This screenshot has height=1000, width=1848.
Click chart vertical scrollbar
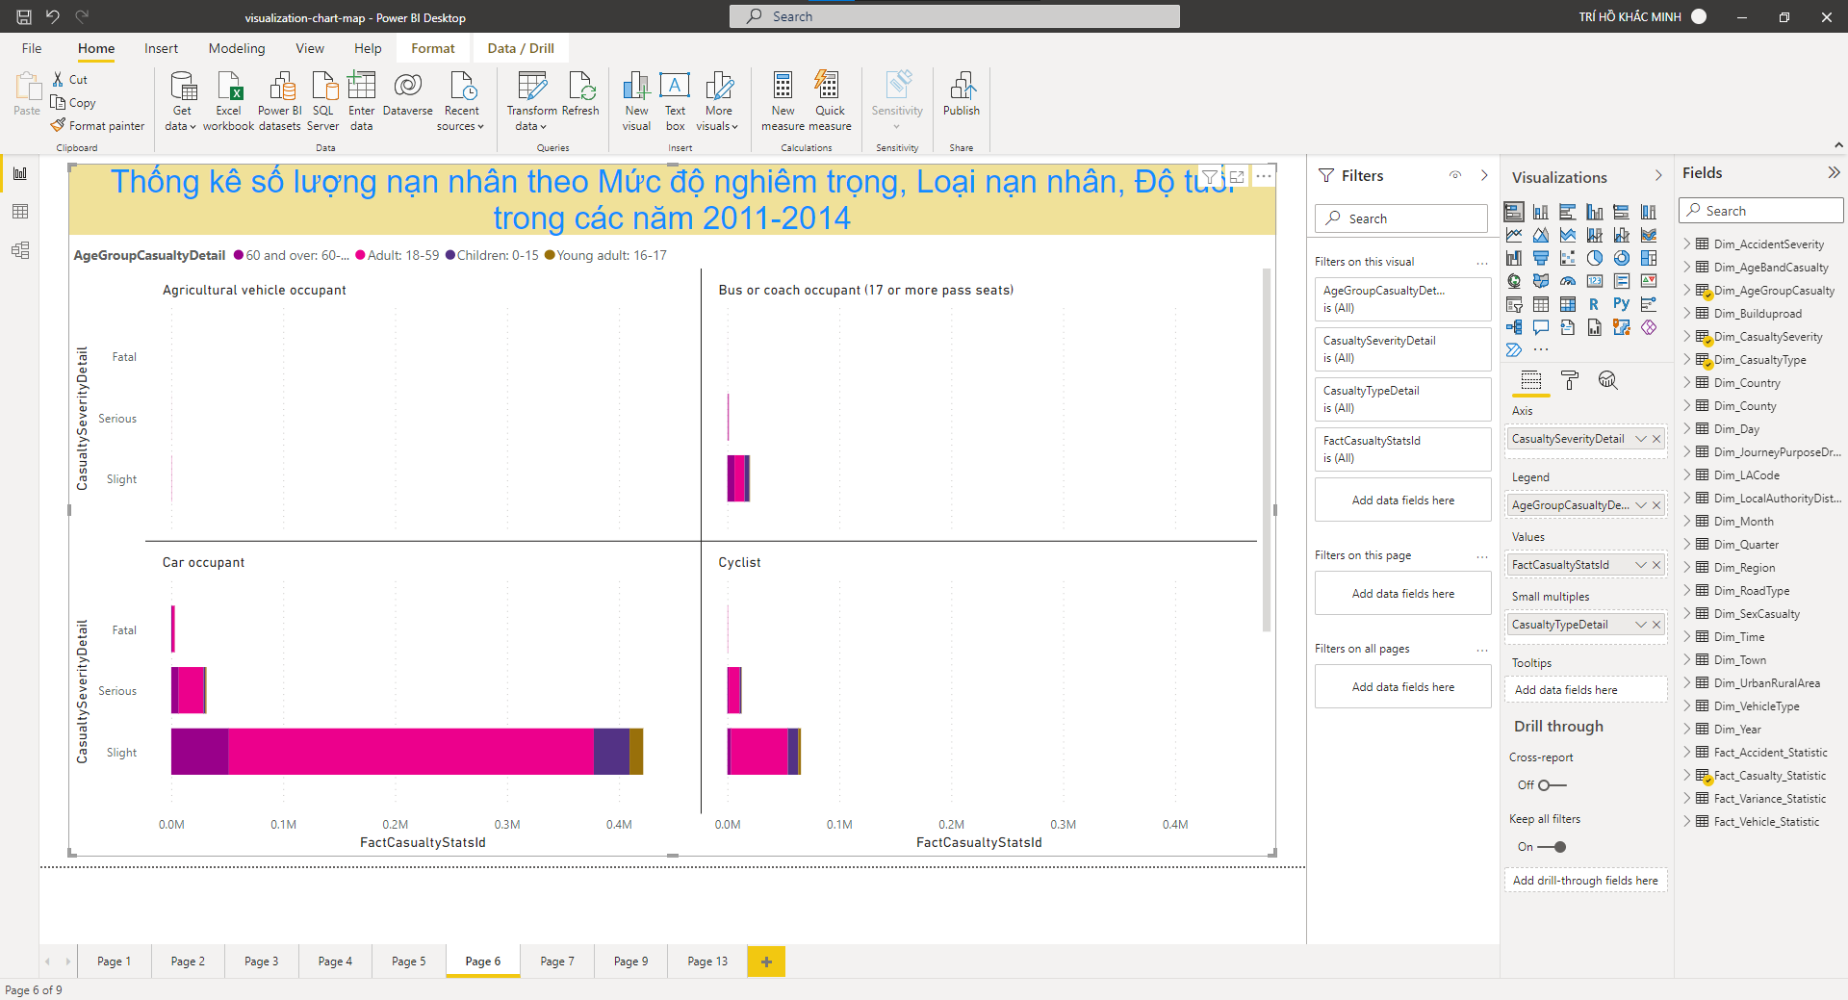click(1267, 449)
